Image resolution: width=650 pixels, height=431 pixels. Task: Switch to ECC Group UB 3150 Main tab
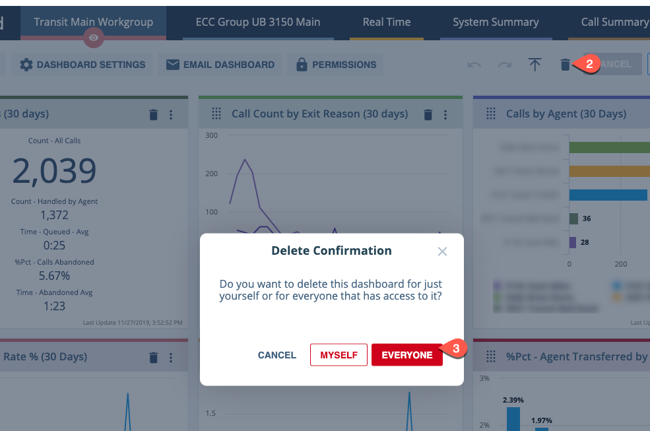[x=258, y=22]
